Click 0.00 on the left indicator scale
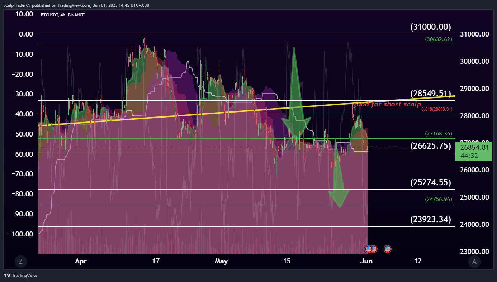Screen dimensions: 497x282 tap(27, 34)
